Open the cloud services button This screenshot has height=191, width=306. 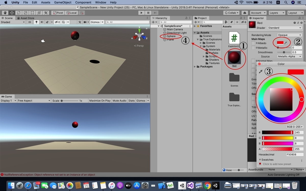click(245, 13)
